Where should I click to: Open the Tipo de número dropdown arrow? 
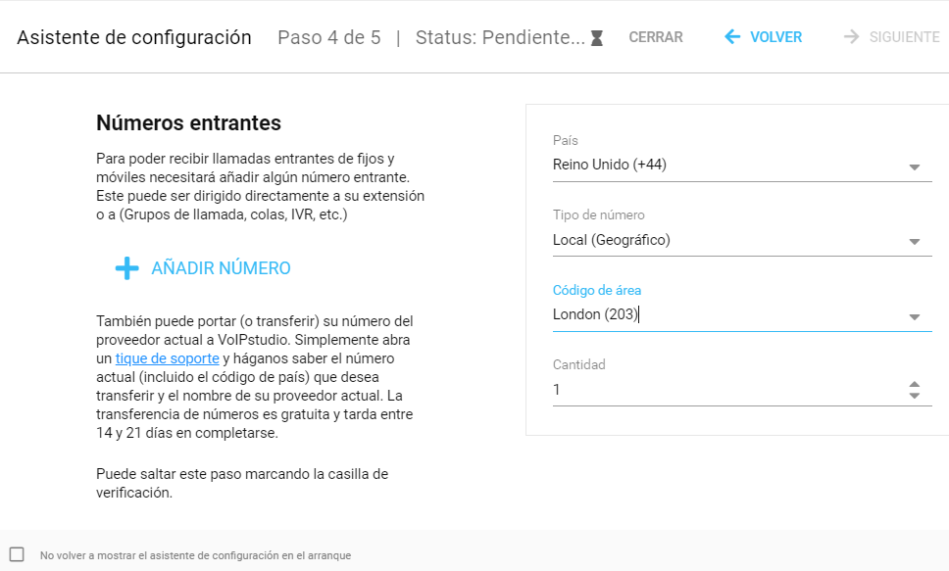point(914,242)
